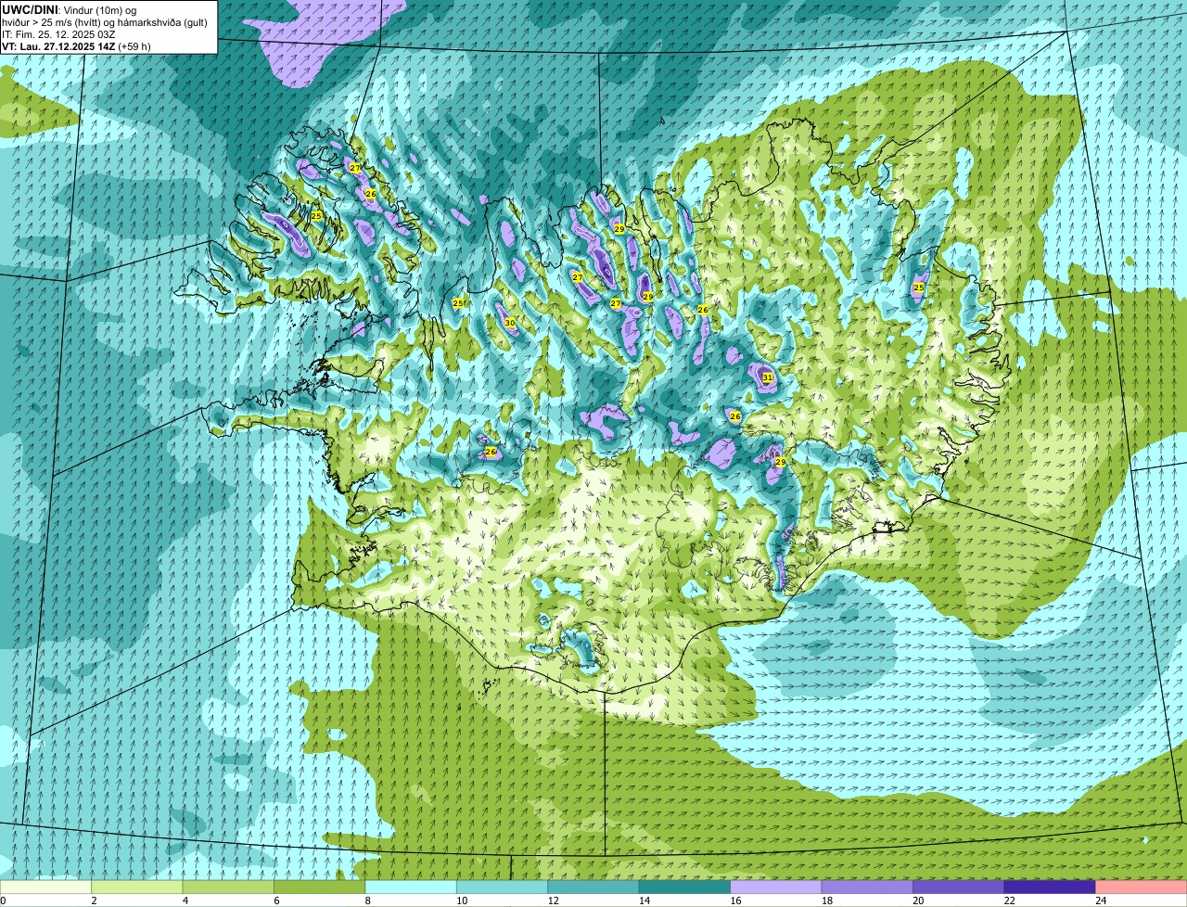
Task: Click the "Vindur (10m) og" title text
Action: (x=99, y=9)
